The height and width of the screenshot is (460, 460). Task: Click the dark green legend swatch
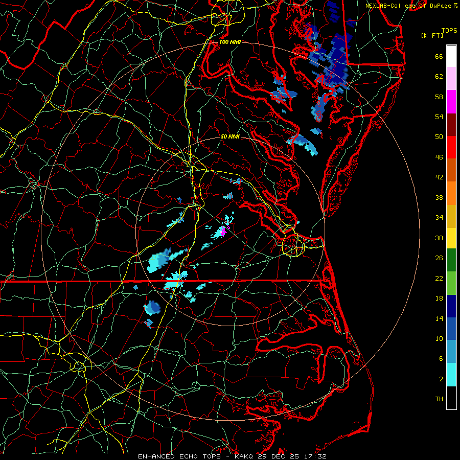pyautogui.click(x=451, y=260)
